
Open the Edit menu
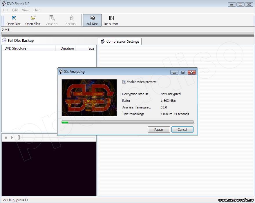tap(15, 10)
